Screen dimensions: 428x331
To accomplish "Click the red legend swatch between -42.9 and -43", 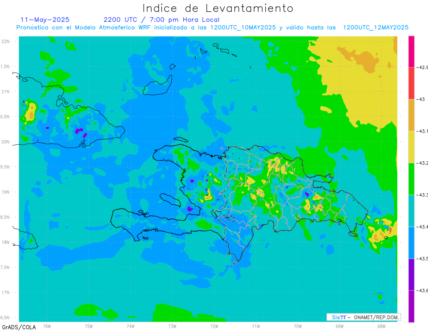I will click(411, 83).
